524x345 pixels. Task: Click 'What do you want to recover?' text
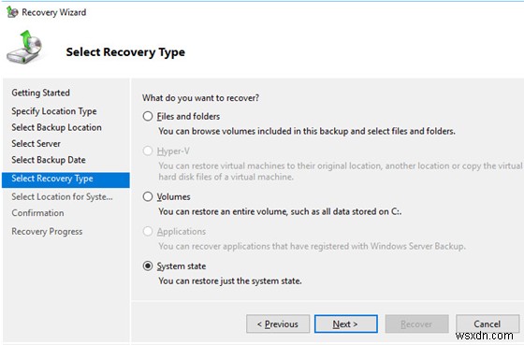click(200, 98)
